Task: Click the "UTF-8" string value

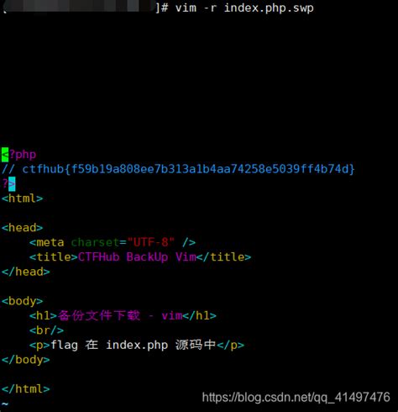Action: [x=150, y=242]
